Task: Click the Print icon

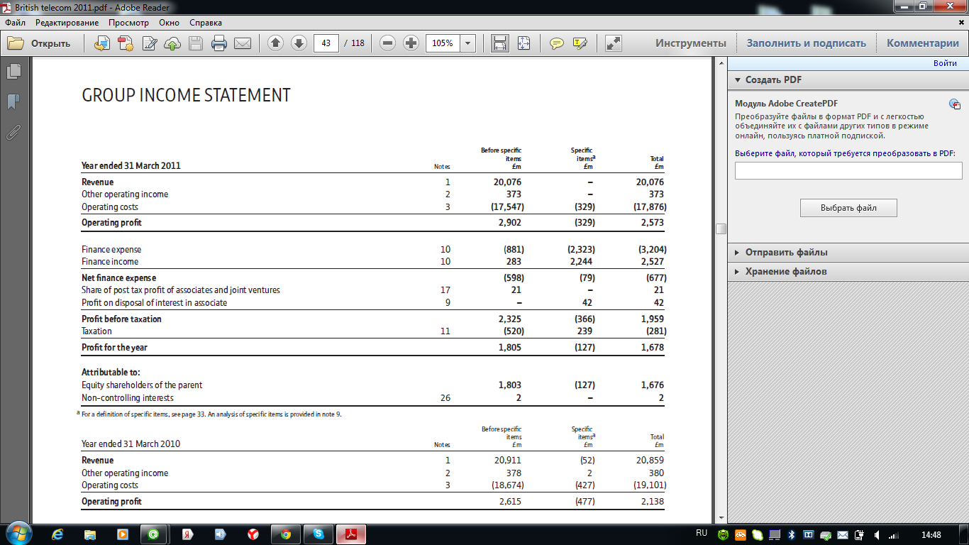Action: (x=219, y=43)
